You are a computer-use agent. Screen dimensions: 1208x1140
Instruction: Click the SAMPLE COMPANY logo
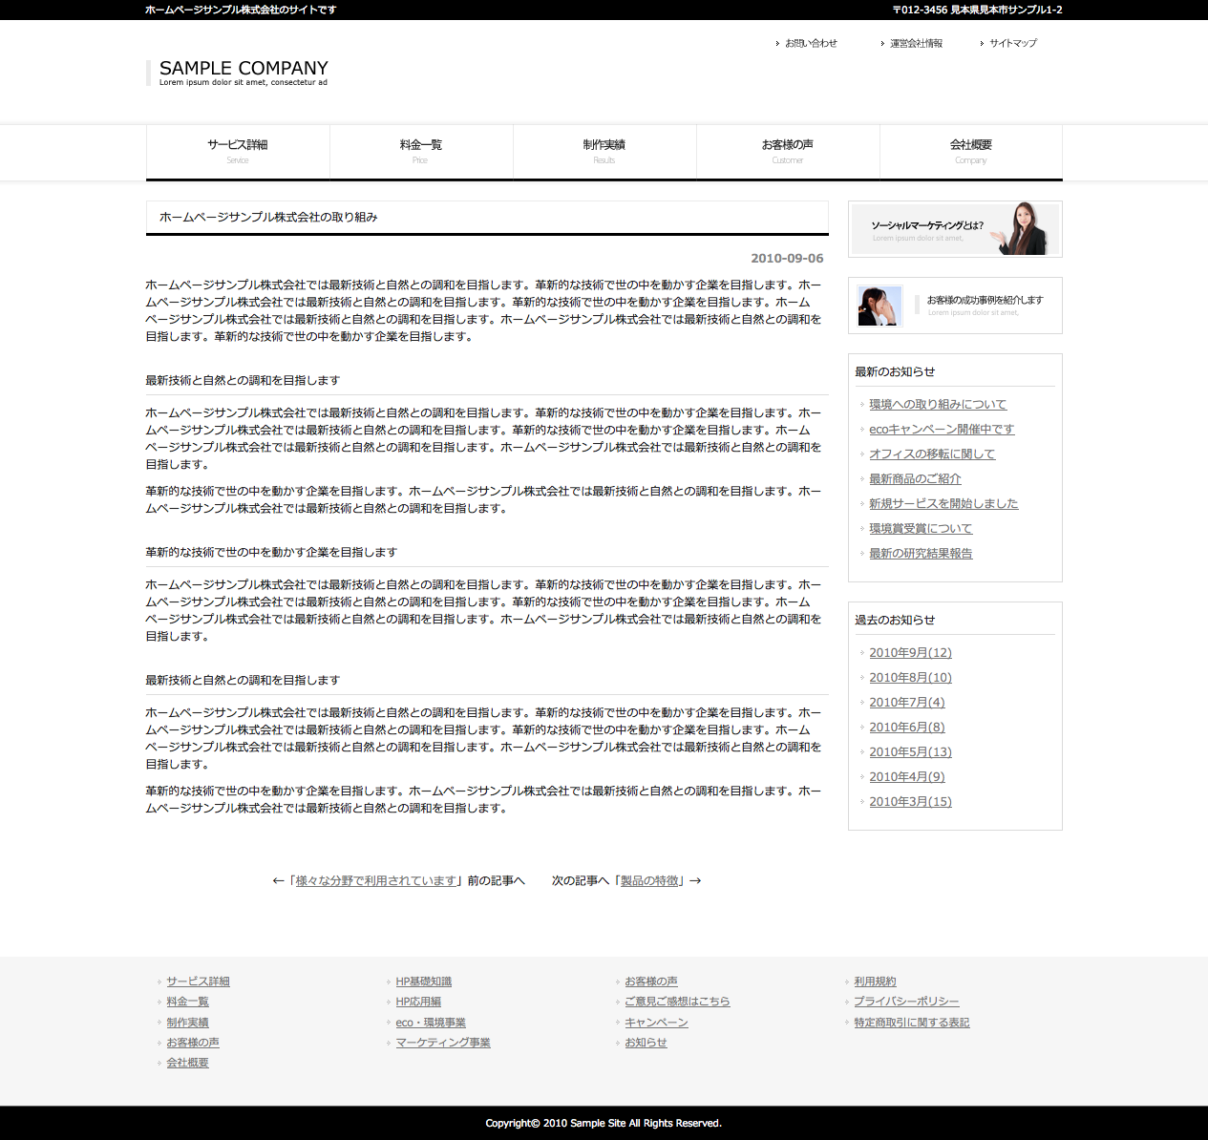click(243, 69)
